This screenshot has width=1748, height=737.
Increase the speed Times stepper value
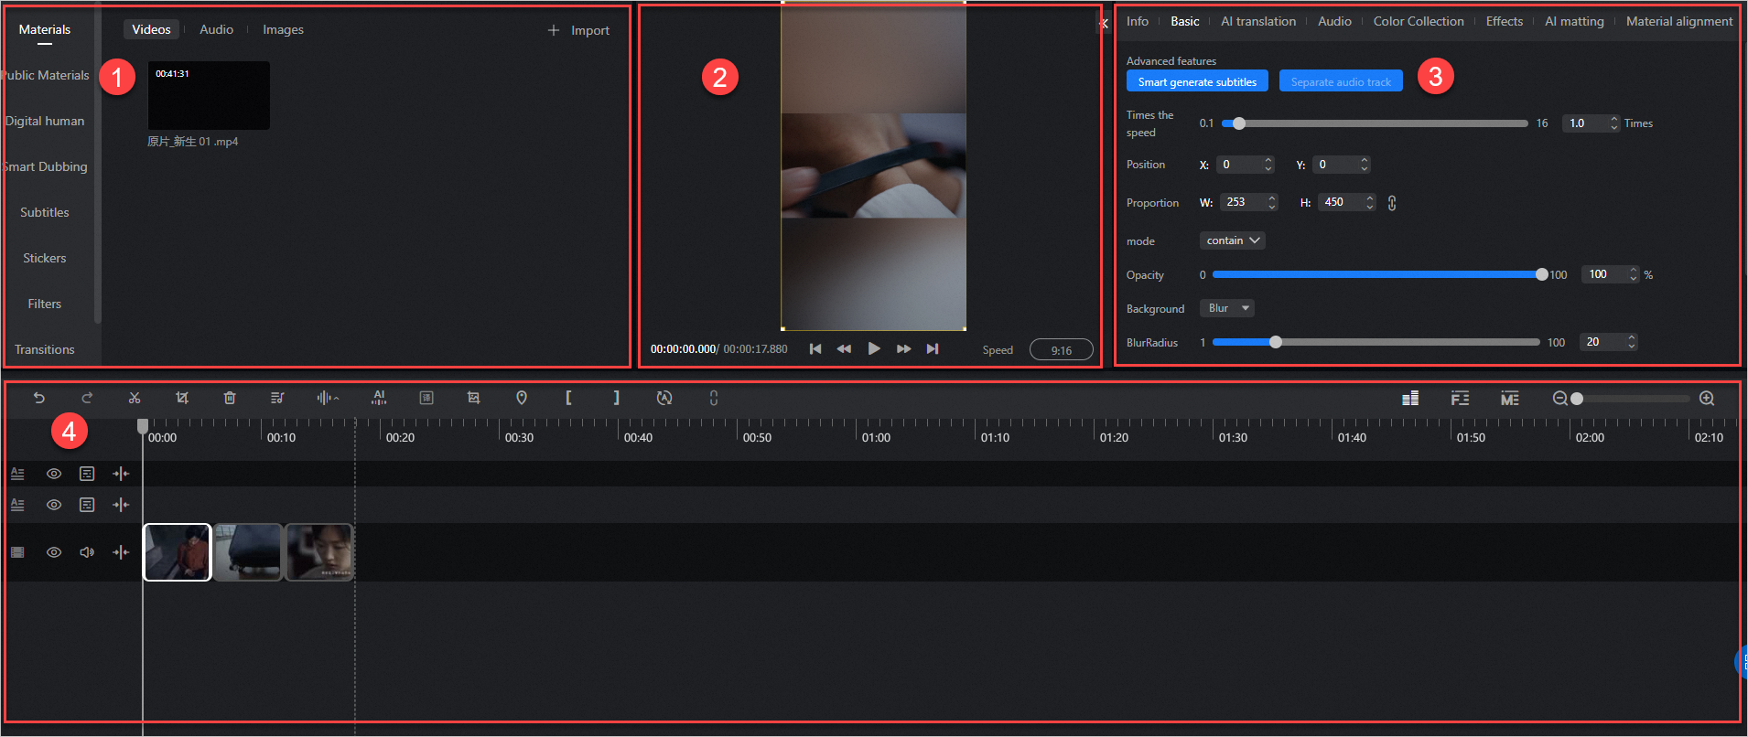coord(1614,119)
